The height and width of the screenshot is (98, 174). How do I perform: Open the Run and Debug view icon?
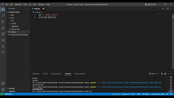pos(3,28)
